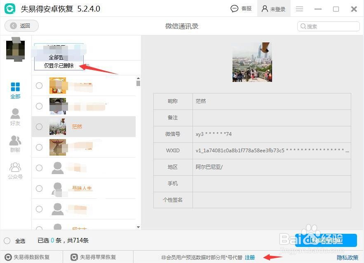Switch to the 公众号 official accounts category
This screenshot has width=364, height=263.
pyautogui.click(x=15, y=171)
